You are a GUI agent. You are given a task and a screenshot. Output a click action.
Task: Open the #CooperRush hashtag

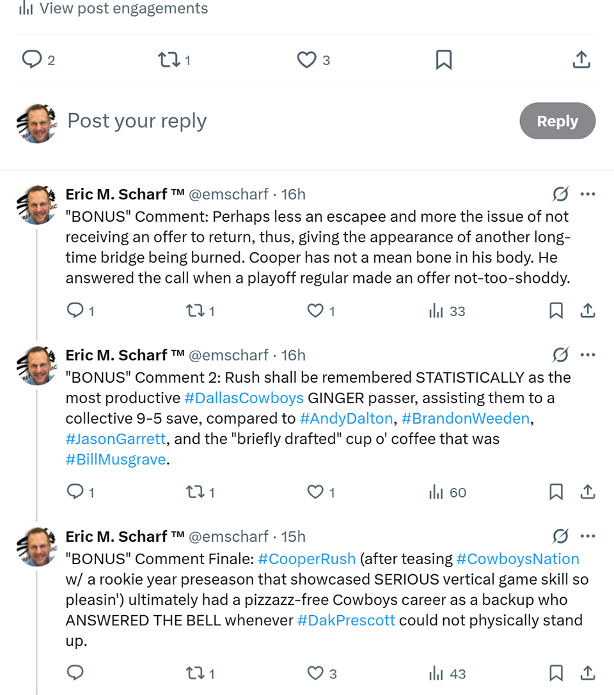307,559
